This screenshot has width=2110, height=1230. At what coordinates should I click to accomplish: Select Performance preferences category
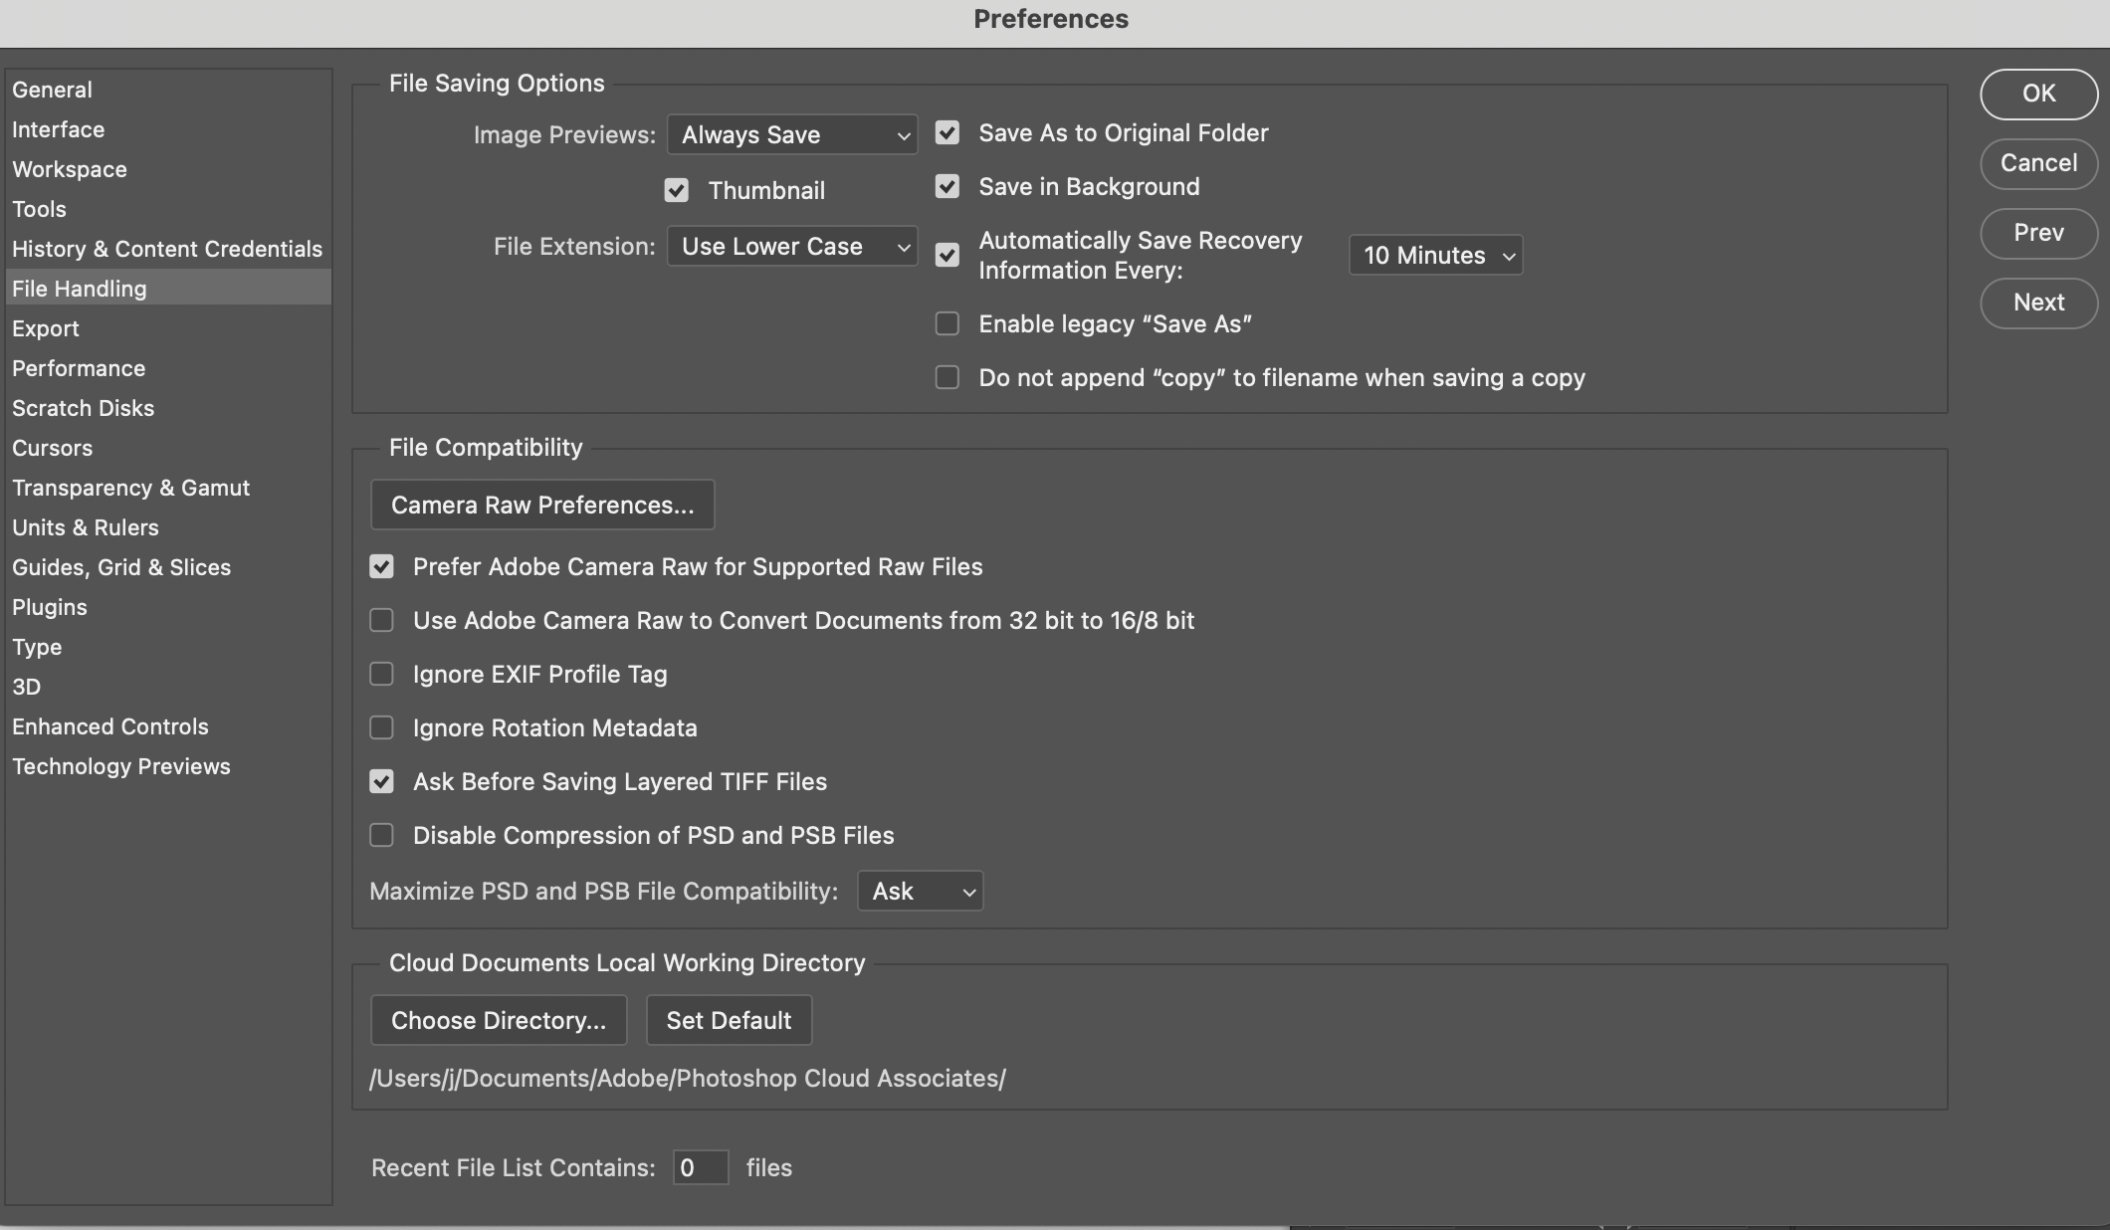click(x=168, y=368)
